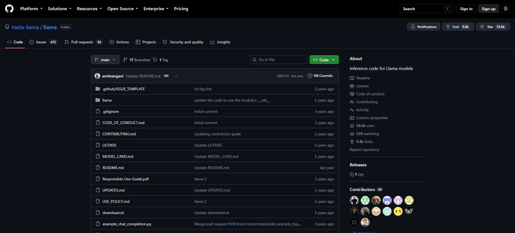Open the Projects tab
The image size is (515, 233).
146,42
